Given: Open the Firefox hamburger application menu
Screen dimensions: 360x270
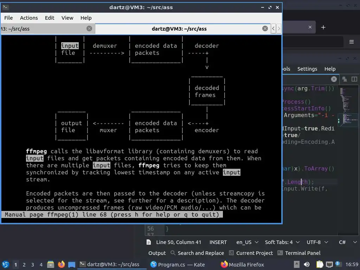Looking at the screenshot, I should 351,42.
